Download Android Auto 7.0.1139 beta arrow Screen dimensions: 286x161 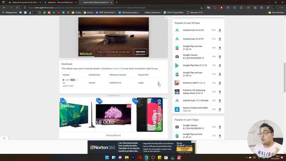pyautogui.click(x=220, y=101)
